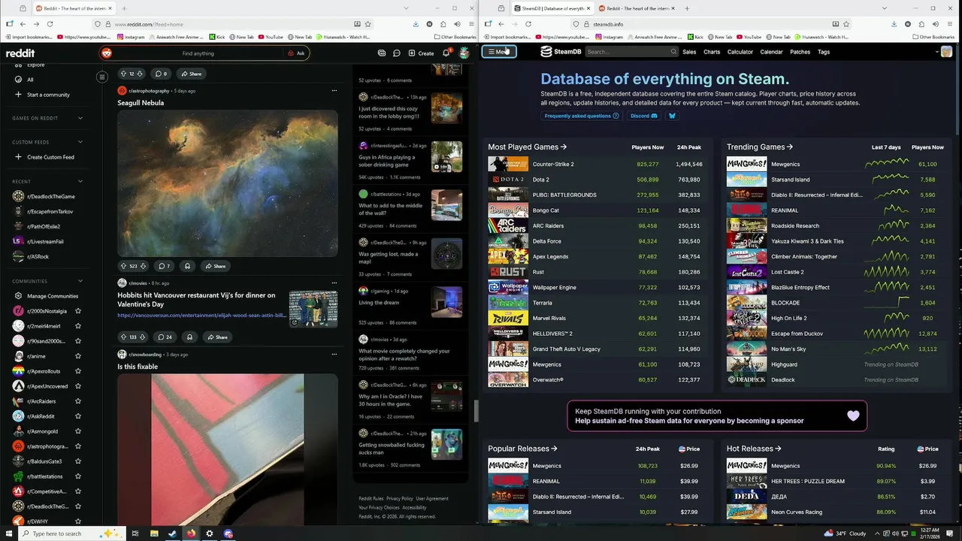The height and width of the screenshot is (541, 962).
Task: Open Seagull Nebula image
Action: (x=227, y=183)
